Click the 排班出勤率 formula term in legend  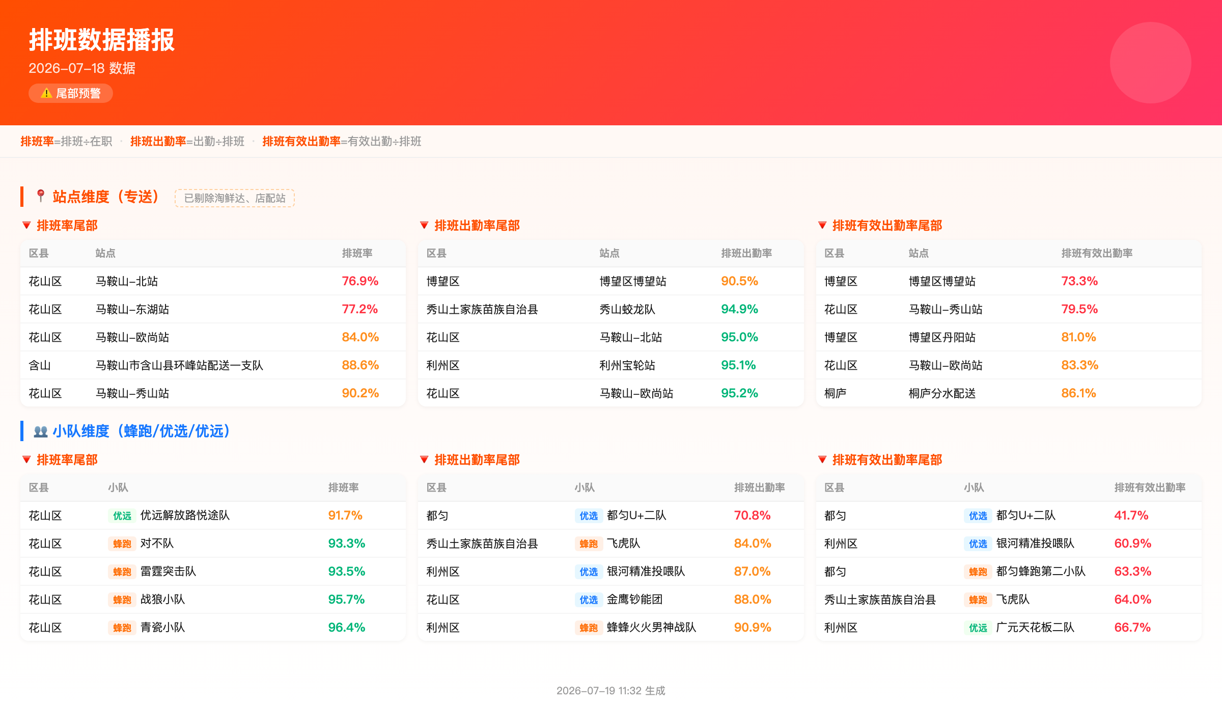(x=158, y=141)
